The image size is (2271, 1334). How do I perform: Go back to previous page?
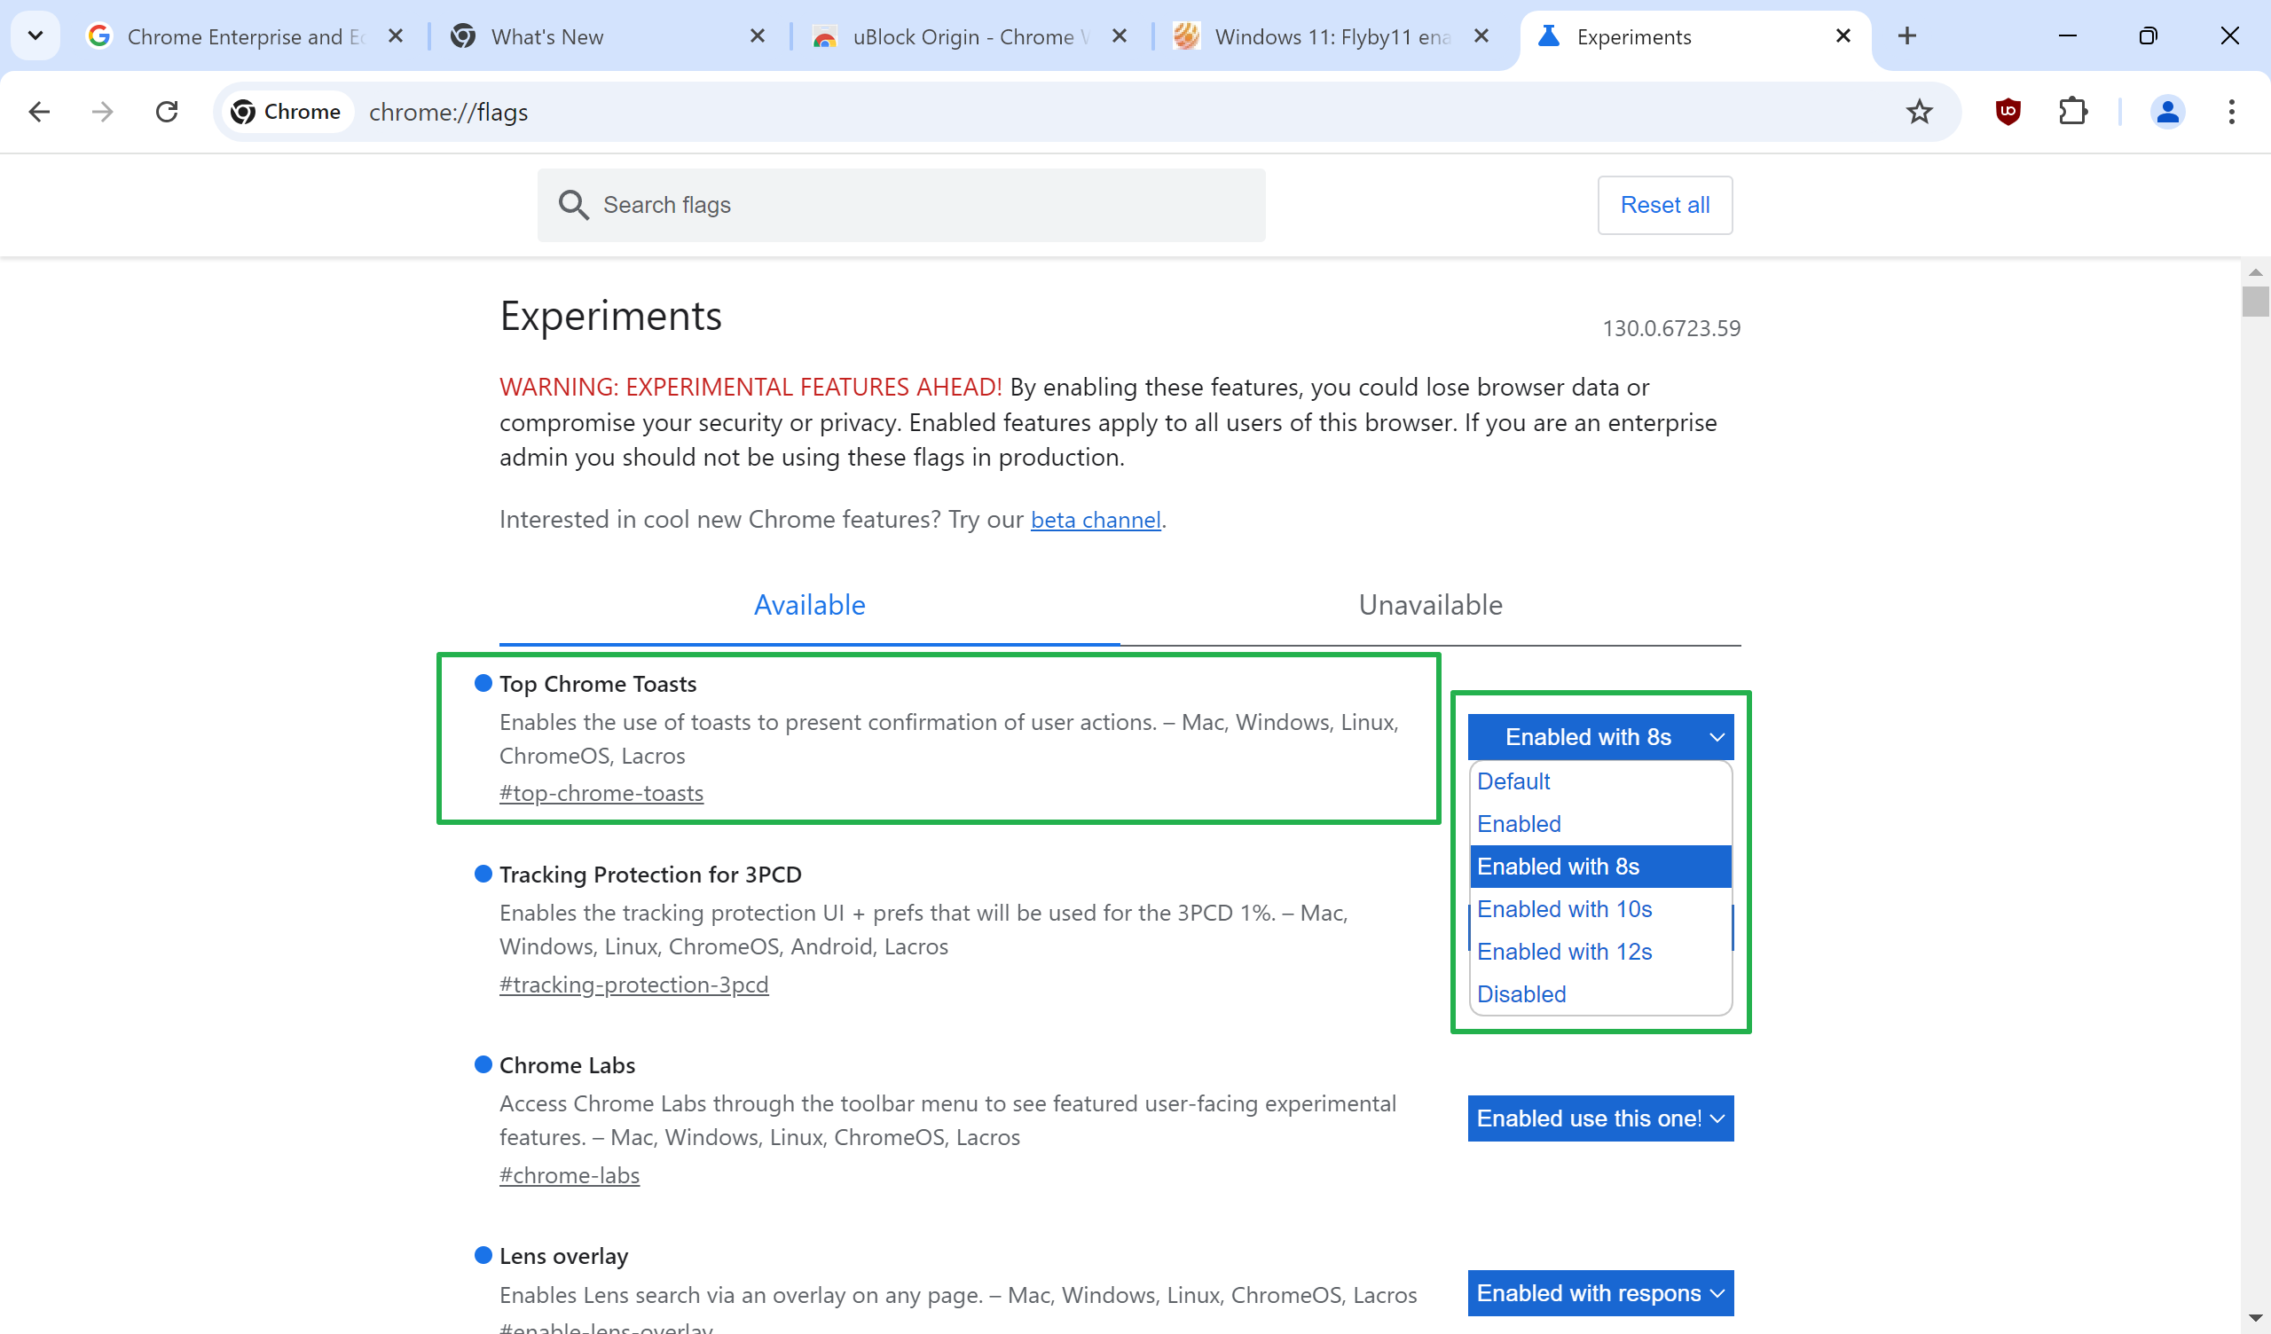pyautogui.click(x=40, y=112)
